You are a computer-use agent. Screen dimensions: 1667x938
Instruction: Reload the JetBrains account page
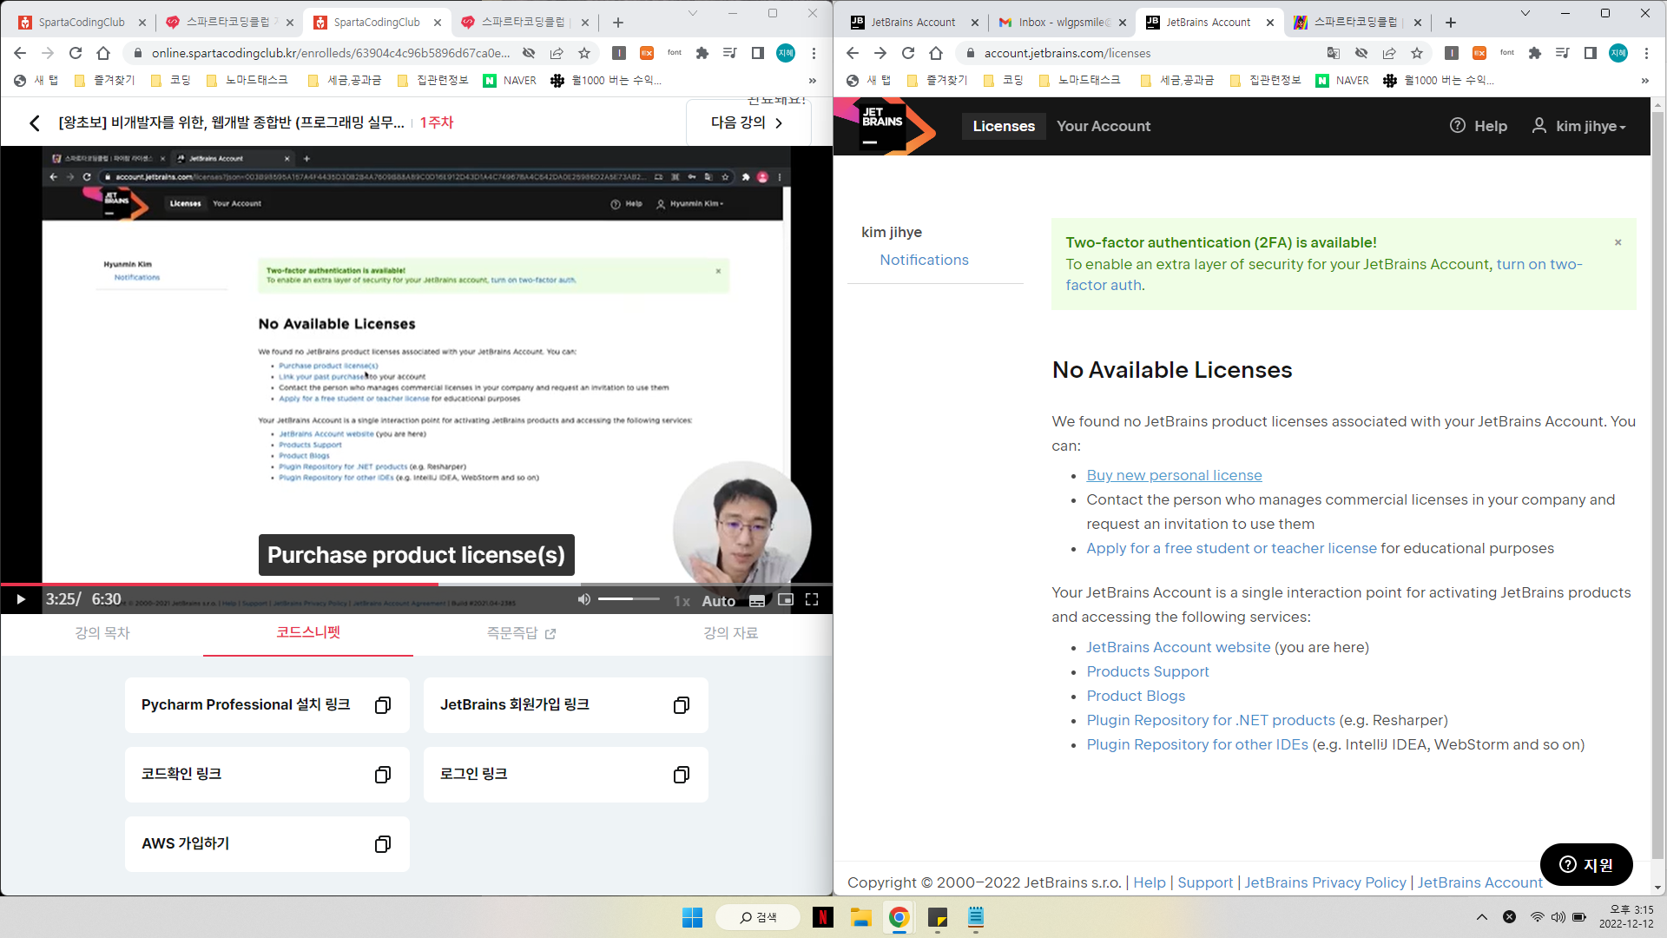click(x=908, y=53)
